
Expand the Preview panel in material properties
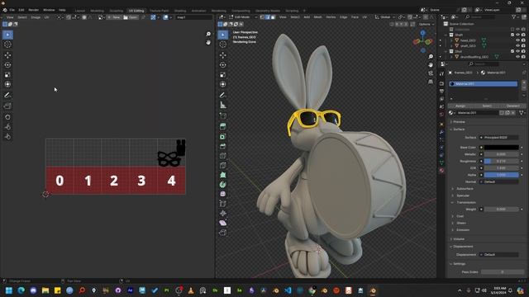coord(459,122)
